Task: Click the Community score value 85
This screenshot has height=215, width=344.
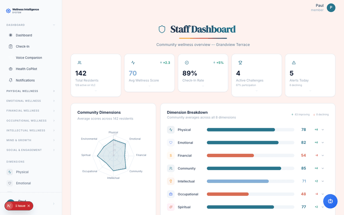Action: point(304,169)
